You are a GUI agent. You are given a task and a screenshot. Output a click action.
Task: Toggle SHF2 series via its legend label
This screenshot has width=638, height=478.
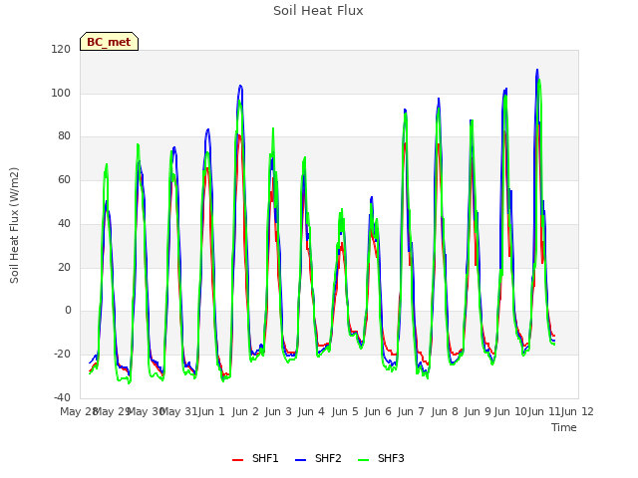(x=328, y=458)
